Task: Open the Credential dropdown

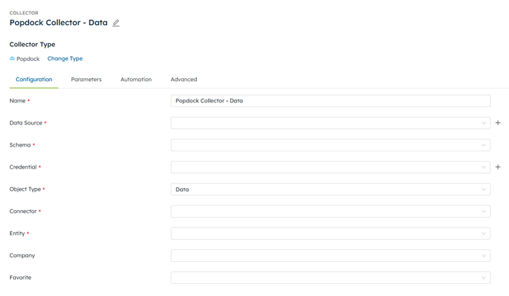Action: (x=330, y=167)
